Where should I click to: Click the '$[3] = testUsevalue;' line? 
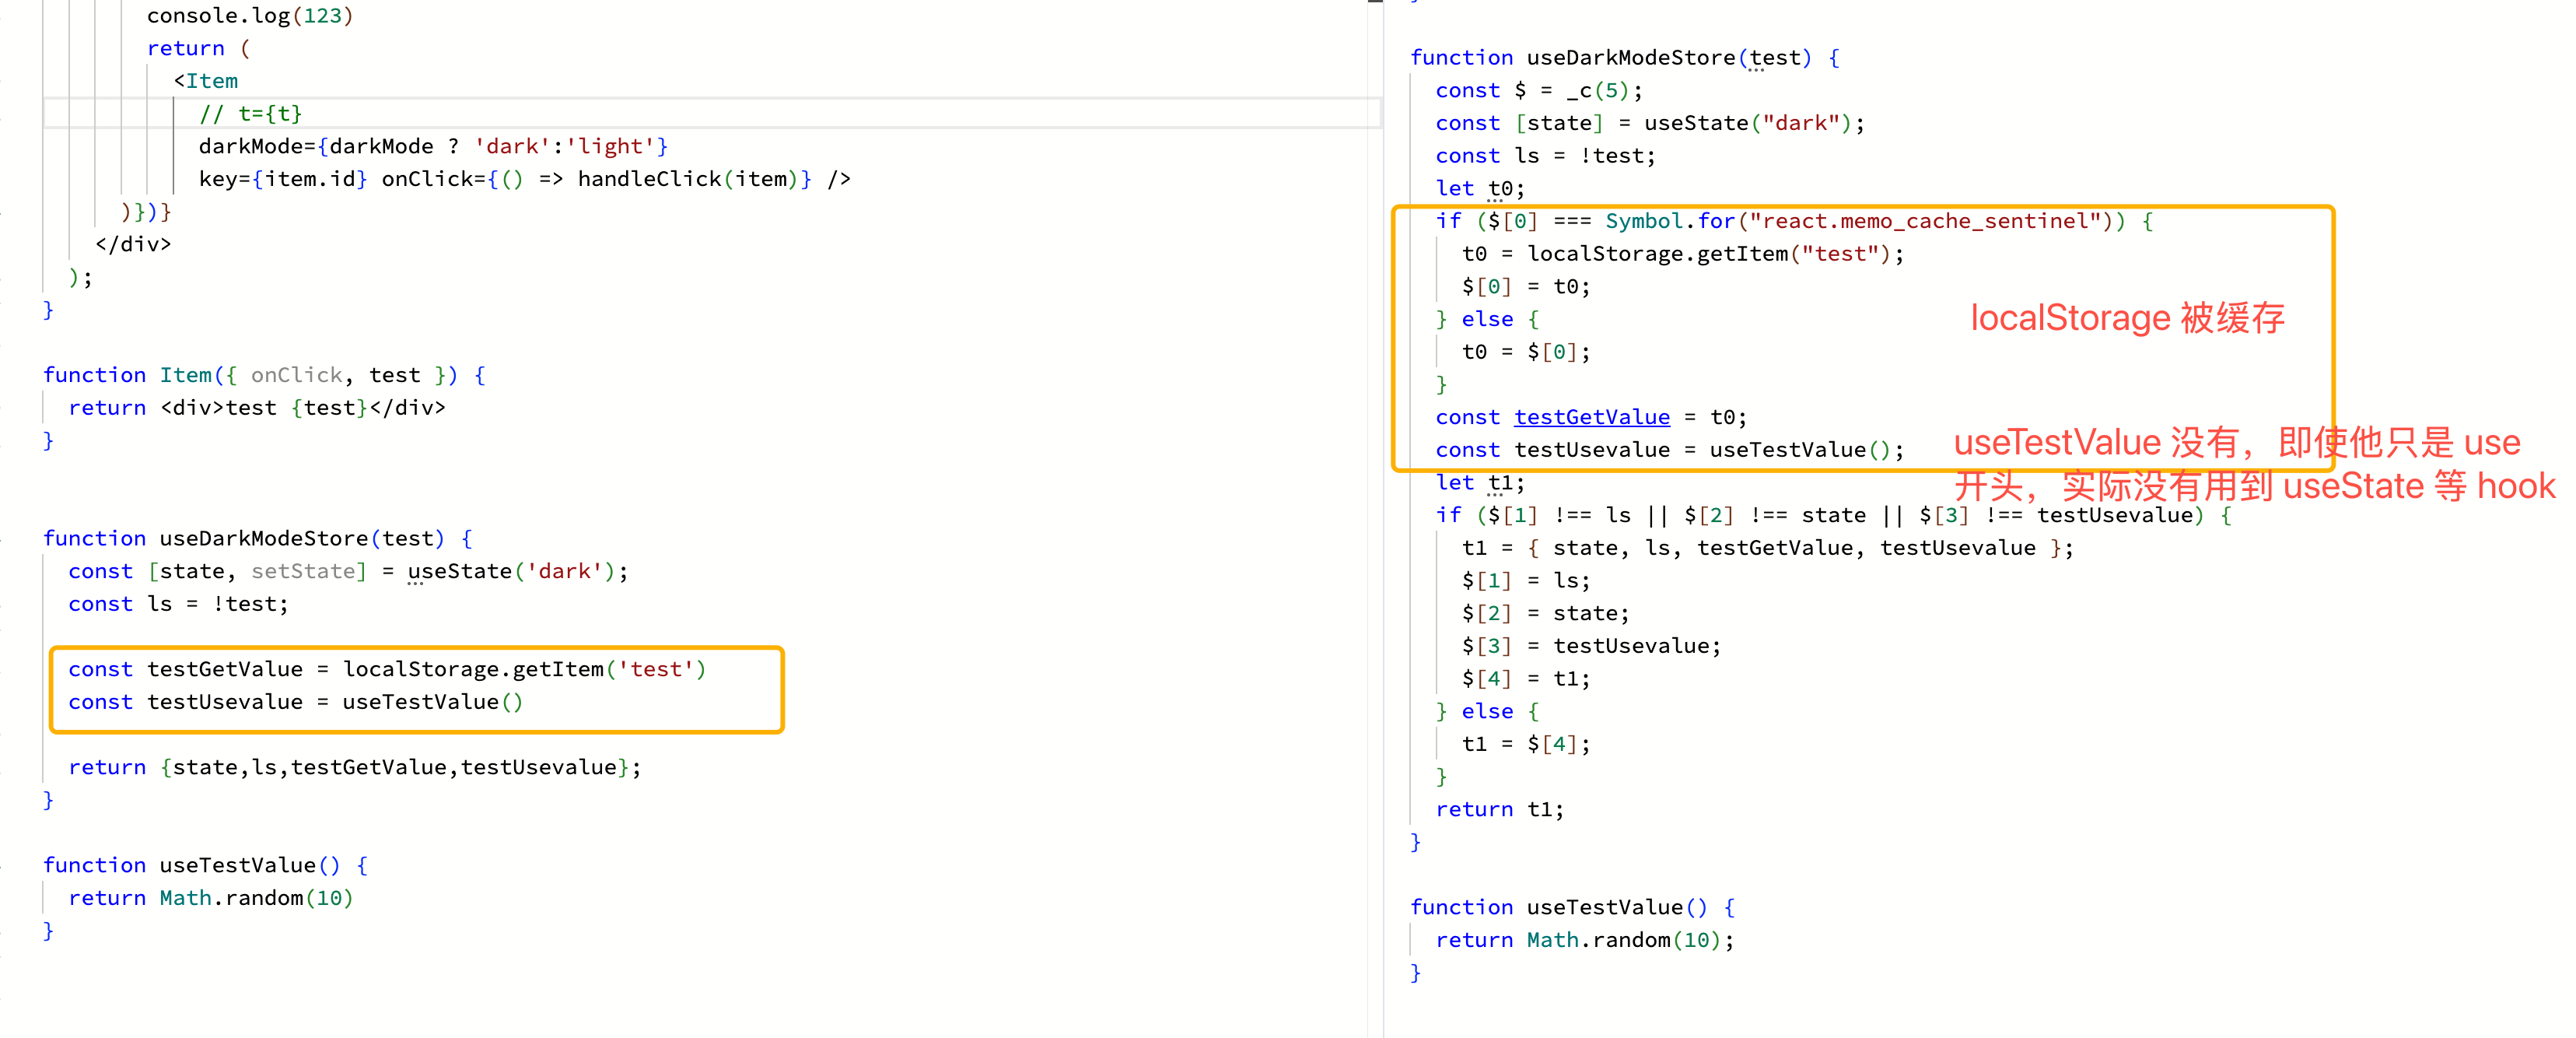pyautogui.click(x=1591, y=646)
